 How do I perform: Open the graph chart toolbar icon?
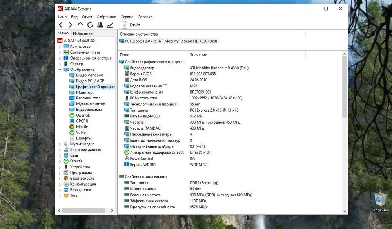click(x=110, y=25)
